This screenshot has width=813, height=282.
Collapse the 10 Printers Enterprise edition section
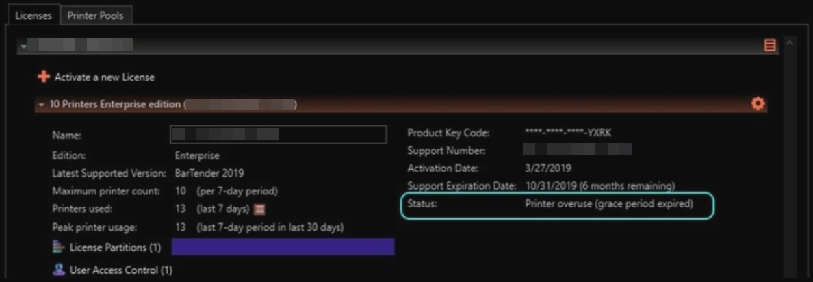point(42,105)
